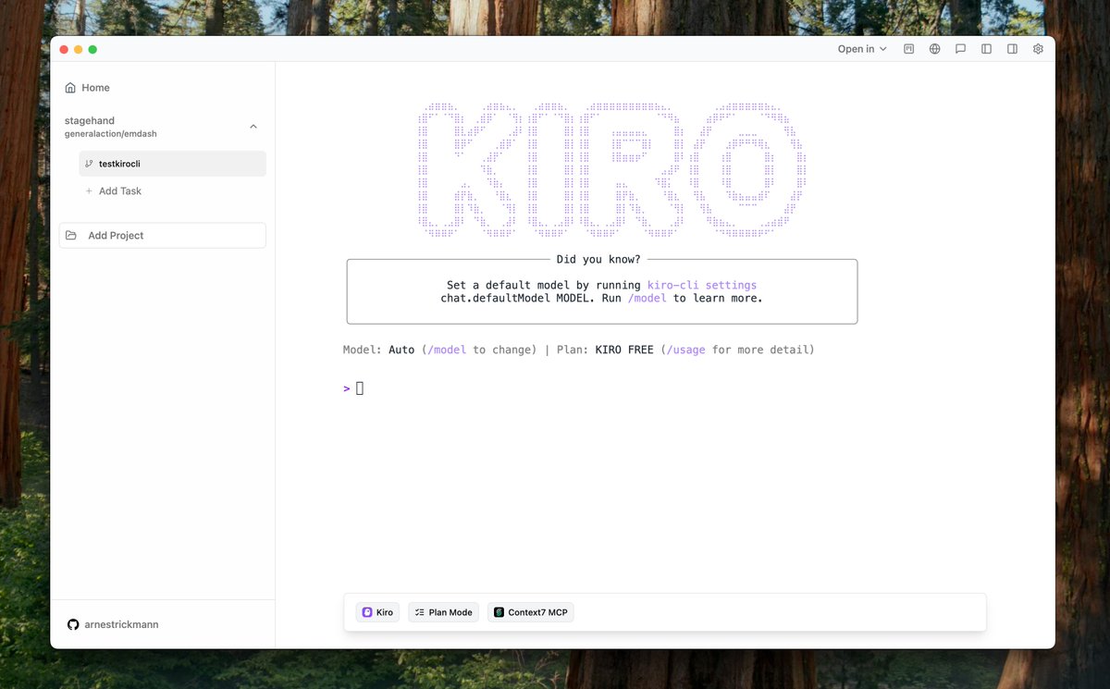Click the folder icon in Add Project

71,235
